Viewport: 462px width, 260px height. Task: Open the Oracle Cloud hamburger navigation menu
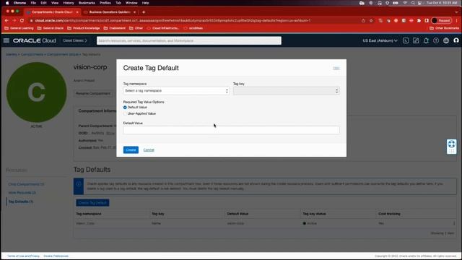(x=6, y=40)
